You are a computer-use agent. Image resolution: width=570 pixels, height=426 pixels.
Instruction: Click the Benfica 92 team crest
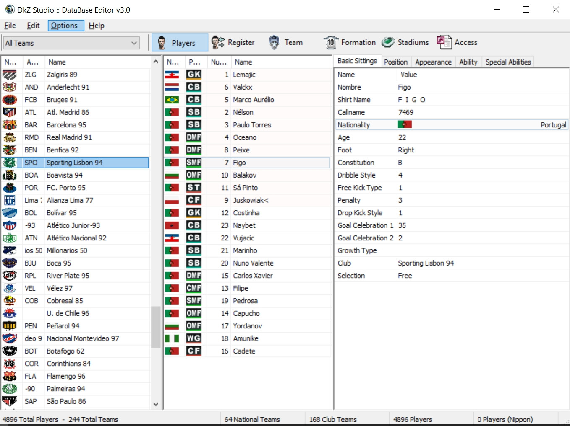pos(10,150)
